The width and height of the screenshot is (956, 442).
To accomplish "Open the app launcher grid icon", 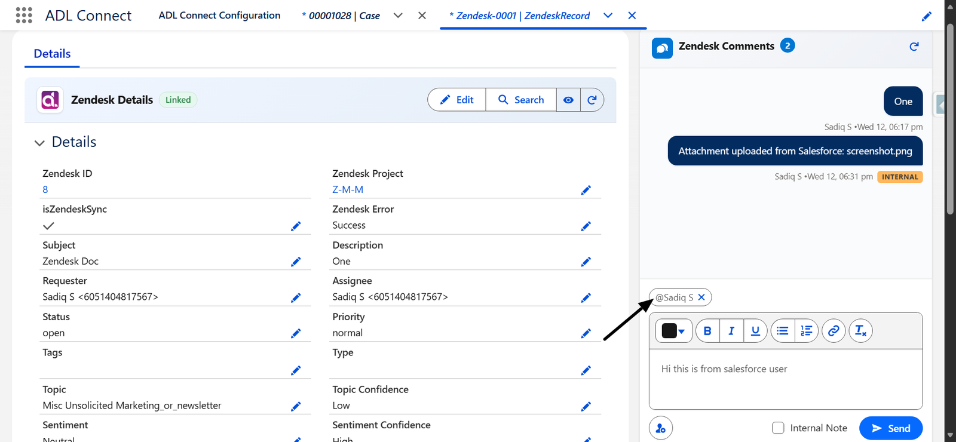I will (24, 16).
